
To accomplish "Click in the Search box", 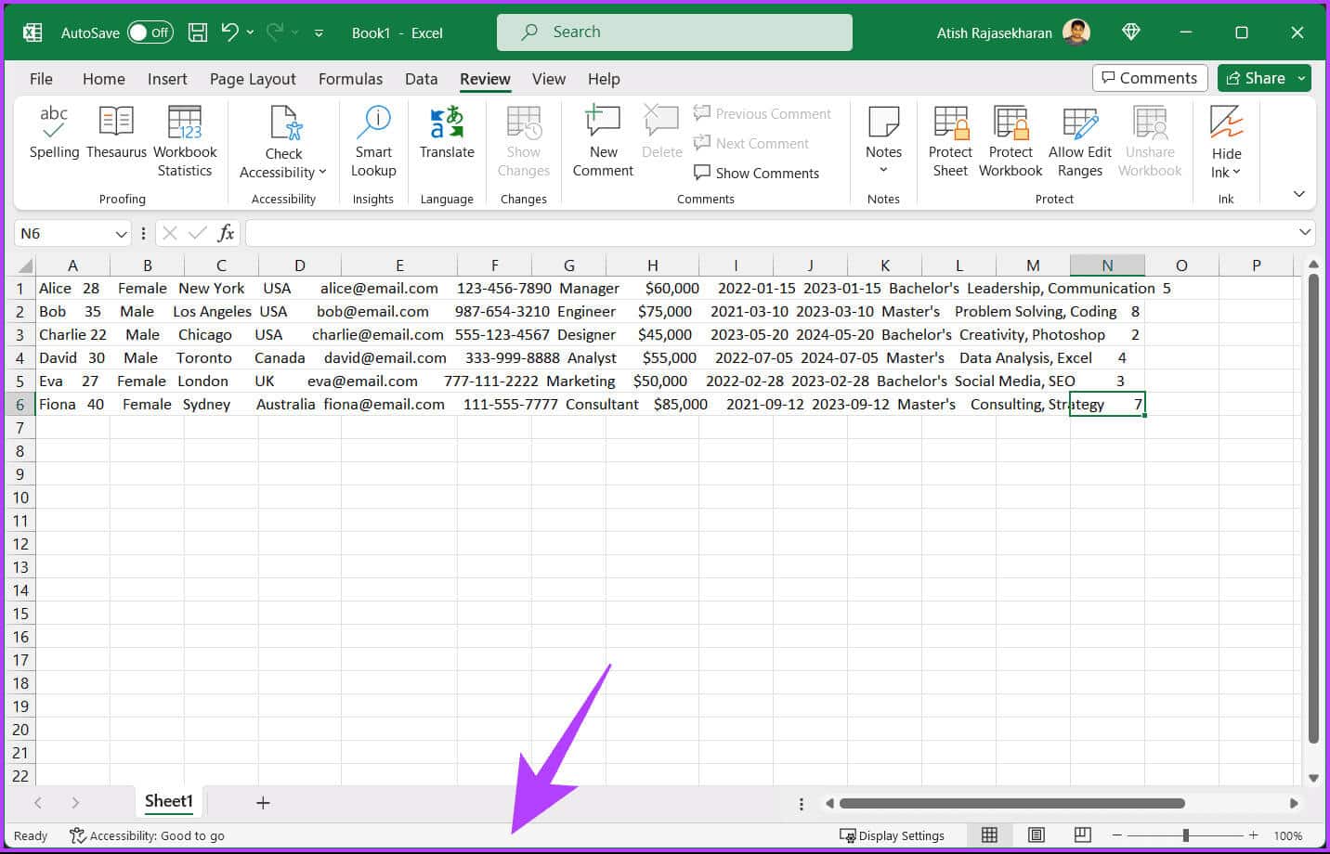I will pyautogui.click(x=674, y=32).
